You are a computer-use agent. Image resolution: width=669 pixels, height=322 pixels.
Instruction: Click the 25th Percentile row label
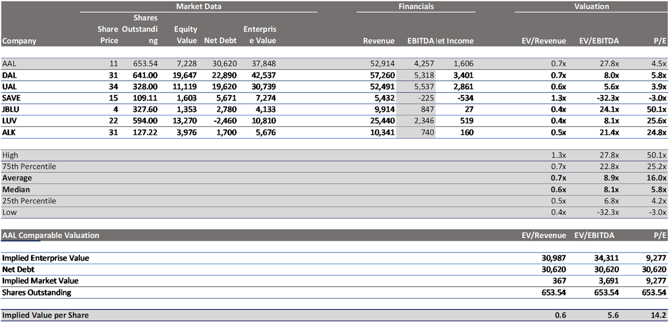point(29,201)
